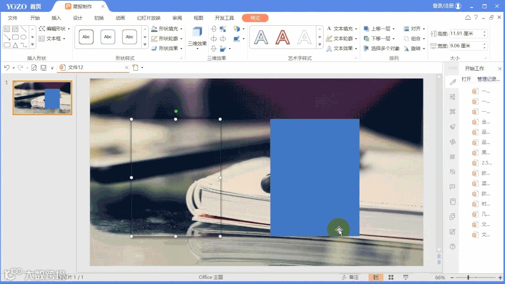The image size is (505, 284).
Task: Select the elbow connector shape tool
Action: [24, 45]
